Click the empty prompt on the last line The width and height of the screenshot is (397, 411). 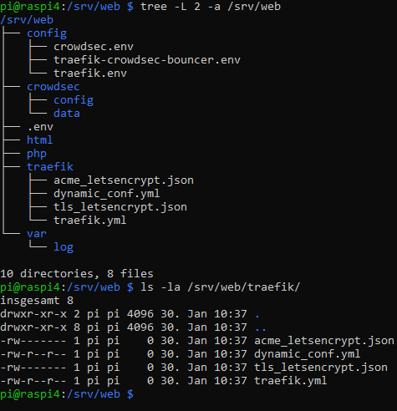tap(67, 394)
